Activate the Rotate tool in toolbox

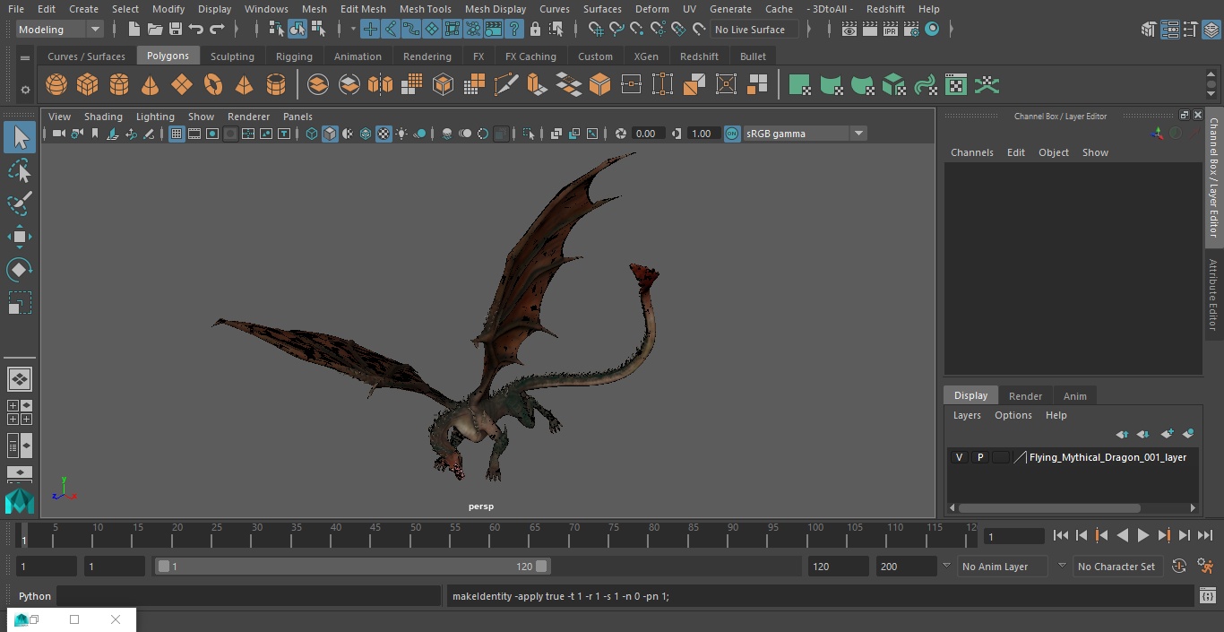pyautogui.click(x=20, y=270)
